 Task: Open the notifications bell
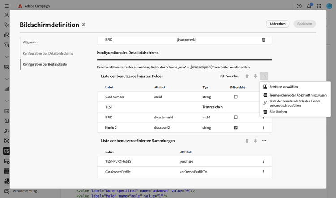pos(309,6)
